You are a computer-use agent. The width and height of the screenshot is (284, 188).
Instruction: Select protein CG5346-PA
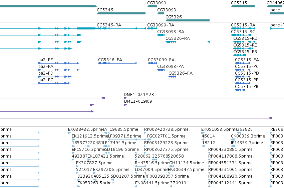click(x=117, y=63)
